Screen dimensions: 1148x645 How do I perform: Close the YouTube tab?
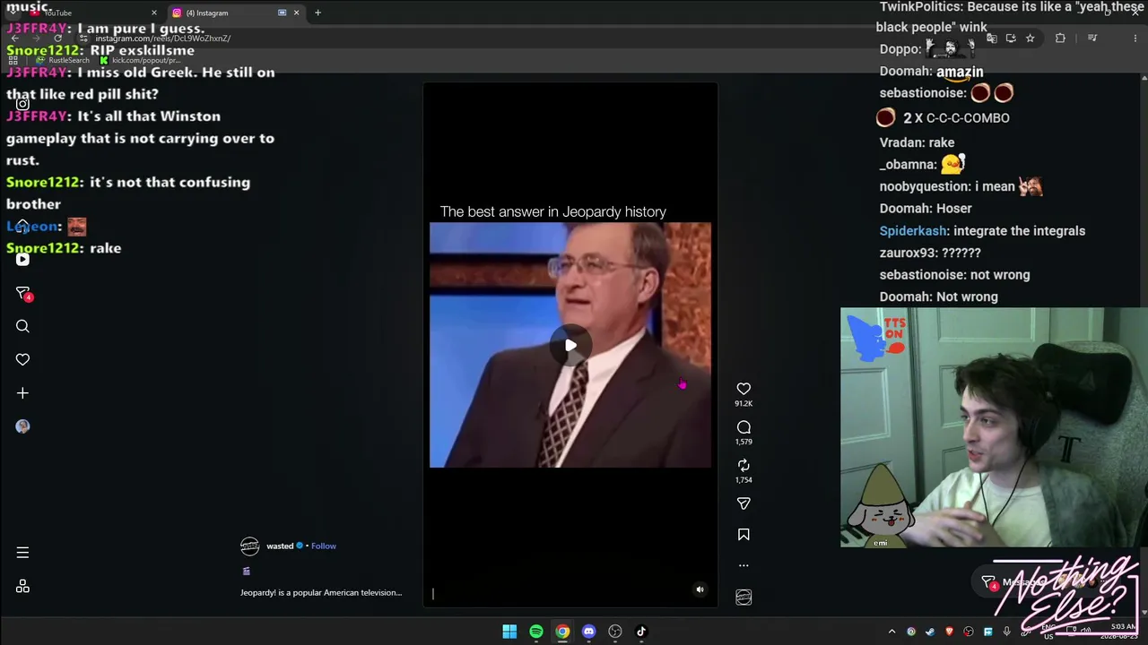click(x=154, y=13)
